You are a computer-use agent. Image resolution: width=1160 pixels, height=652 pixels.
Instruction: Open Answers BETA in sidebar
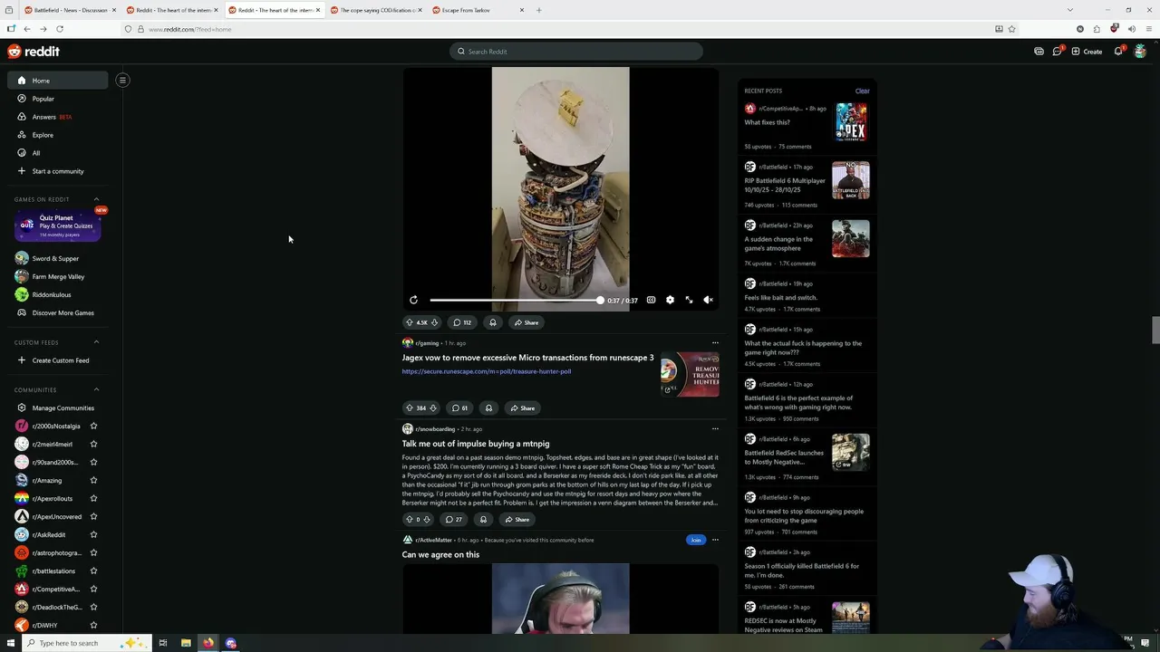[x=57, y=117]
